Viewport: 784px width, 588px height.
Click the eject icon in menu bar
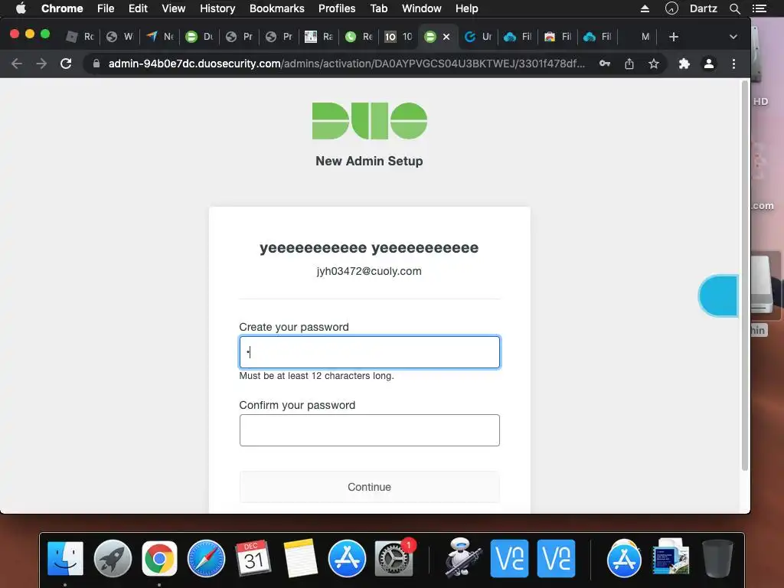[x=645, y=8]
